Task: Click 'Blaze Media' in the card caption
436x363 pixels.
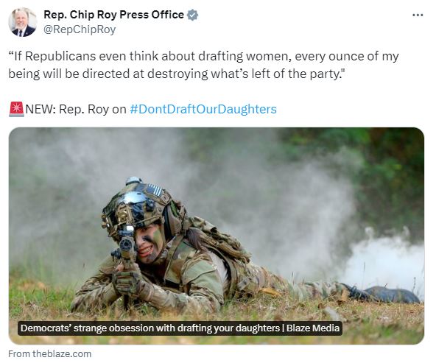Action: 313,328
